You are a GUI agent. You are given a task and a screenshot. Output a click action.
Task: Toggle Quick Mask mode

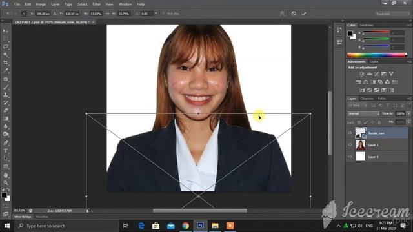tap(6, 206)
